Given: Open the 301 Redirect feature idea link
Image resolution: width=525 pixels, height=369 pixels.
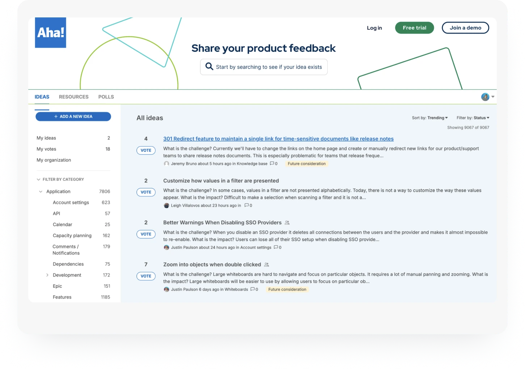Looking at the screenshot, I should tap(278, 139).
